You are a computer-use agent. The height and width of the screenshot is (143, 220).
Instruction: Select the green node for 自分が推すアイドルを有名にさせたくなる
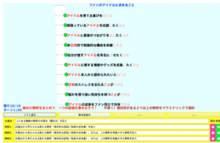pos(66,55)
